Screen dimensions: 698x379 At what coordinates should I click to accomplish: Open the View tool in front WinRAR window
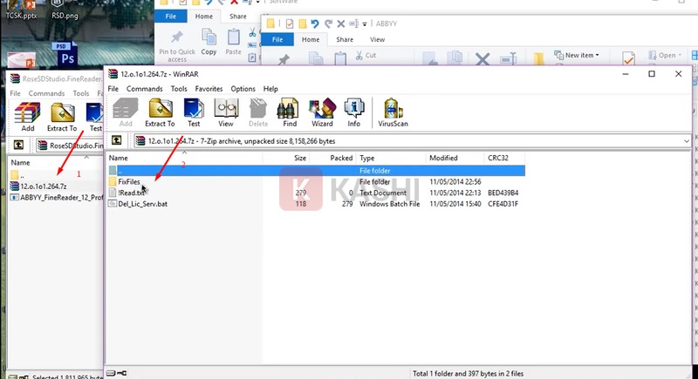point(226,113)
